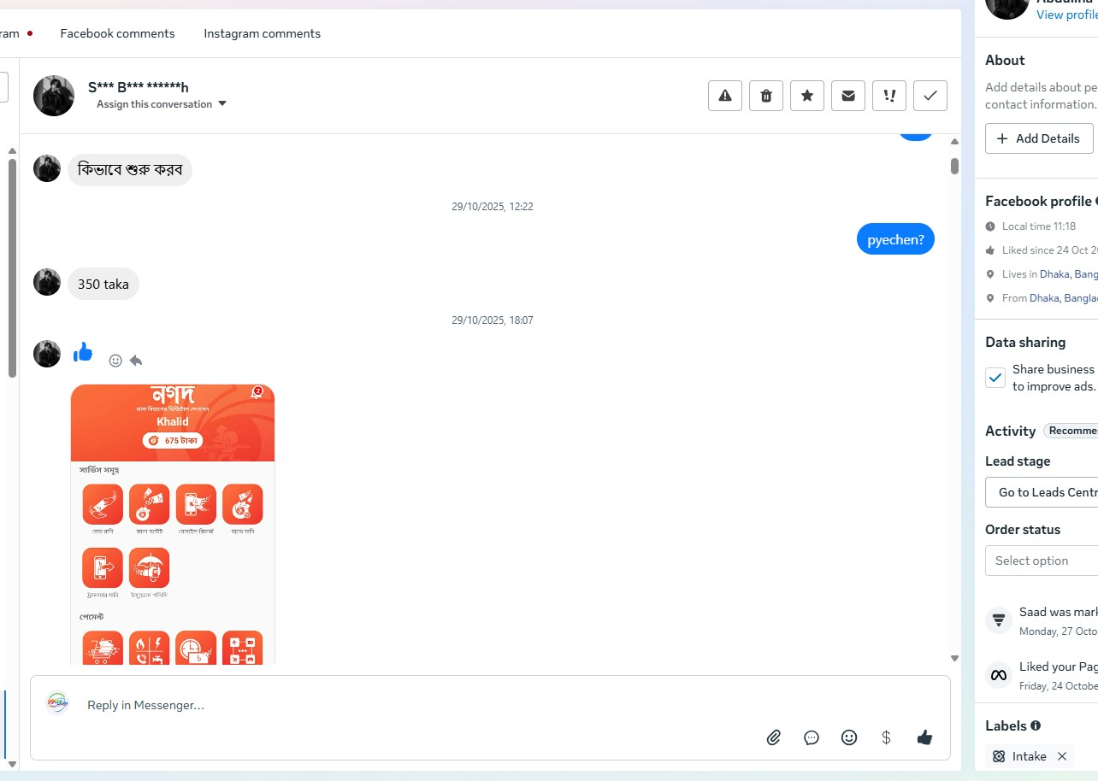Flag conversation with the exclamation priority icon
This screenshot has height=781, width=1098.
889,96
